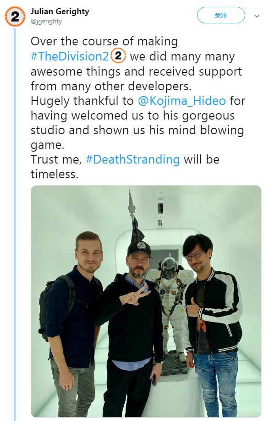Click the Division 2 emoji icon in tweet
The width and height of the screenshot is (269, 421).
pos(118,56)
